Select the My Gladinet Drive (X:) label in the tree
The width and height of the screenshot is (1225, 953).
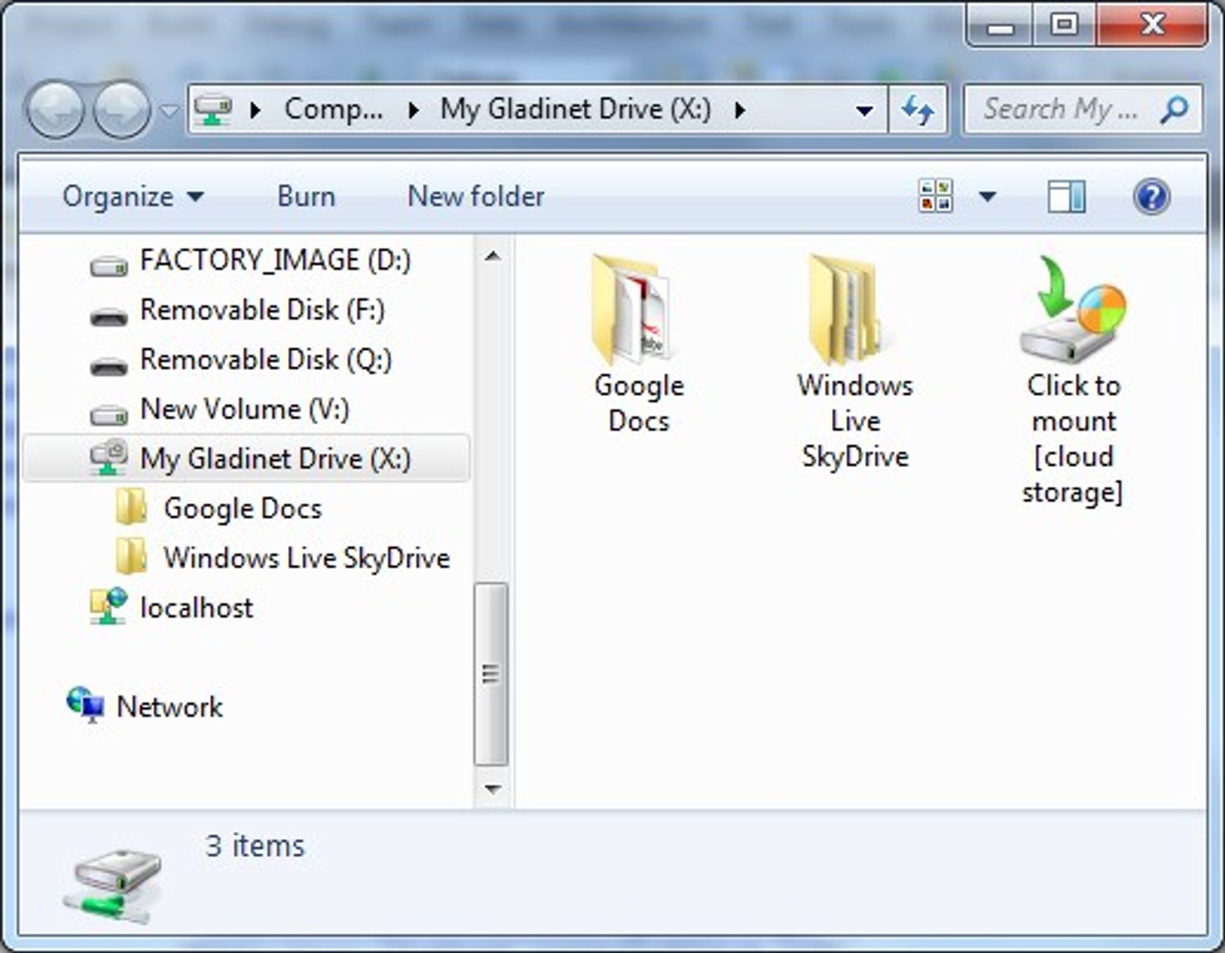coord(275,459)
